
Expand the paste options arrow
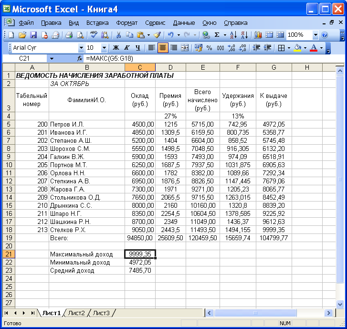click(148, 35)
